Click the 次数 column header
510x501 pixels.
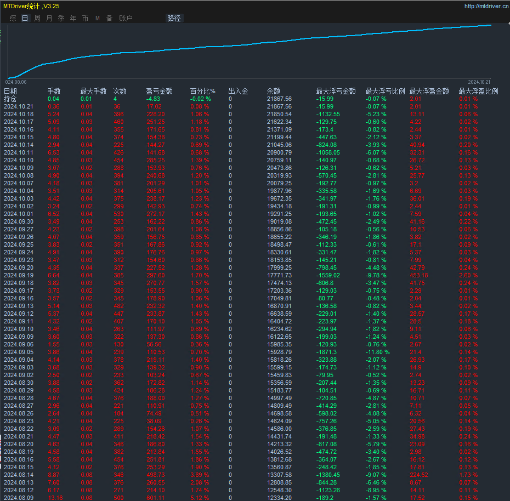[120, 92]
